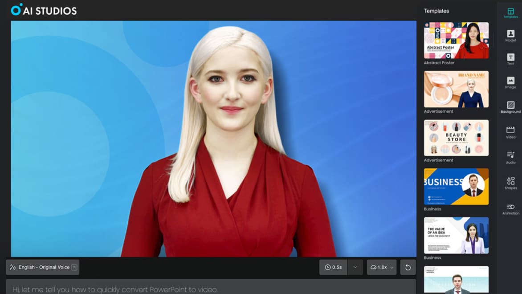Click the reset icon next to speed controls
The height and width of the screenshot is (294, 522).
[408, 267]
